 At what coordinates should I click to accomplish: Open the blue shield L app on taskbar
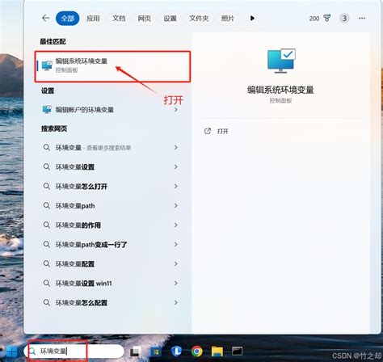[176, 351]
